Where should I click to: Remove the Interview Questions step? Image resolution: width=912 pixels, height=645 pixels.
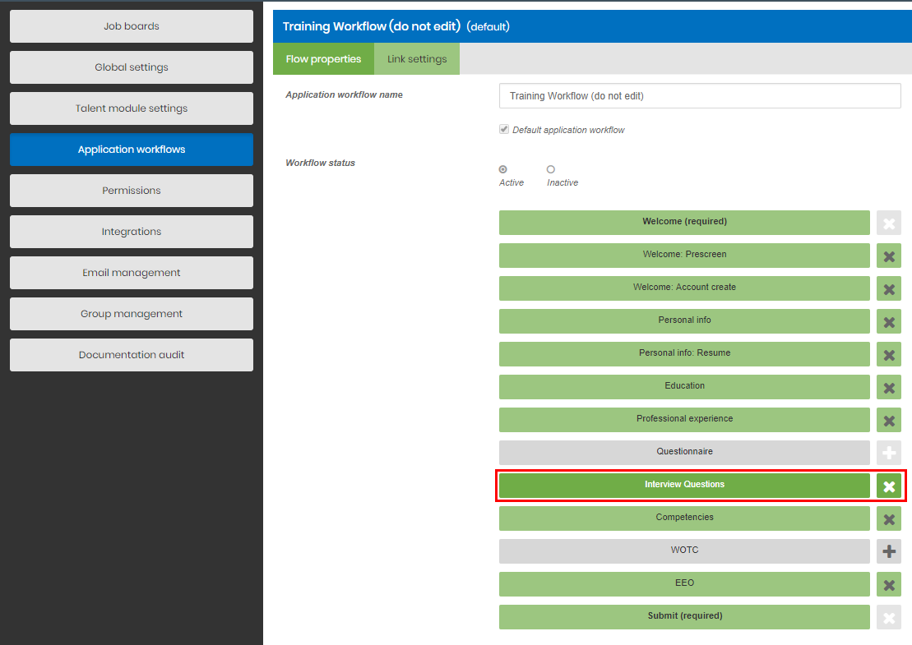point(888,486)
